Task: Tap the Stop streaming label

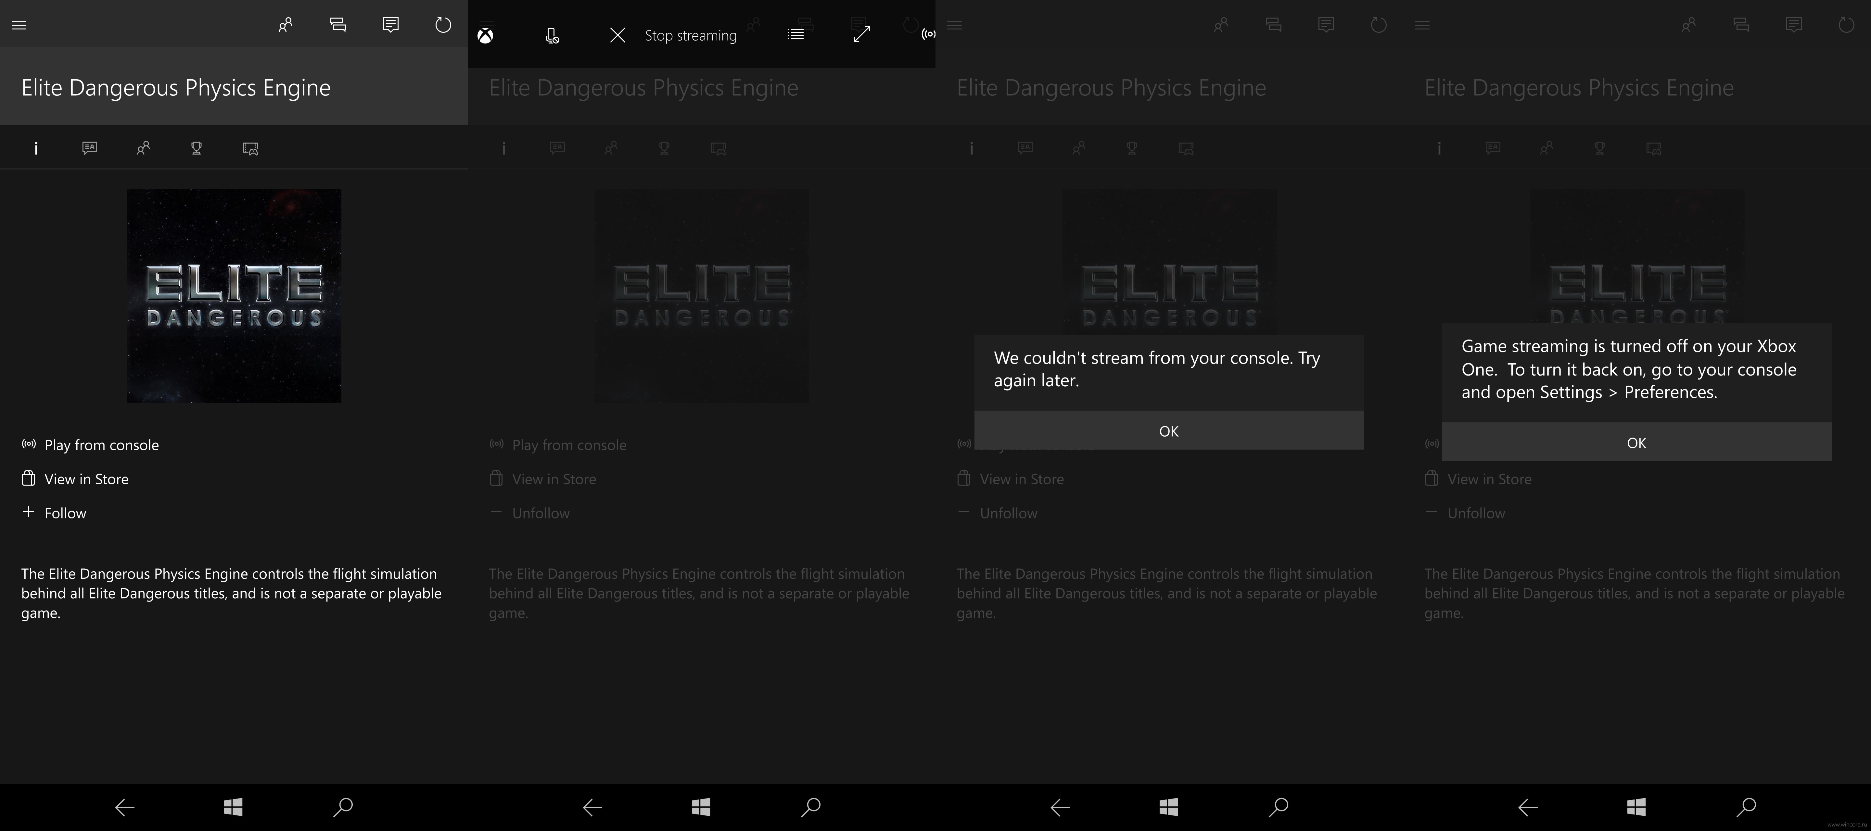Action: coord(691,36)
